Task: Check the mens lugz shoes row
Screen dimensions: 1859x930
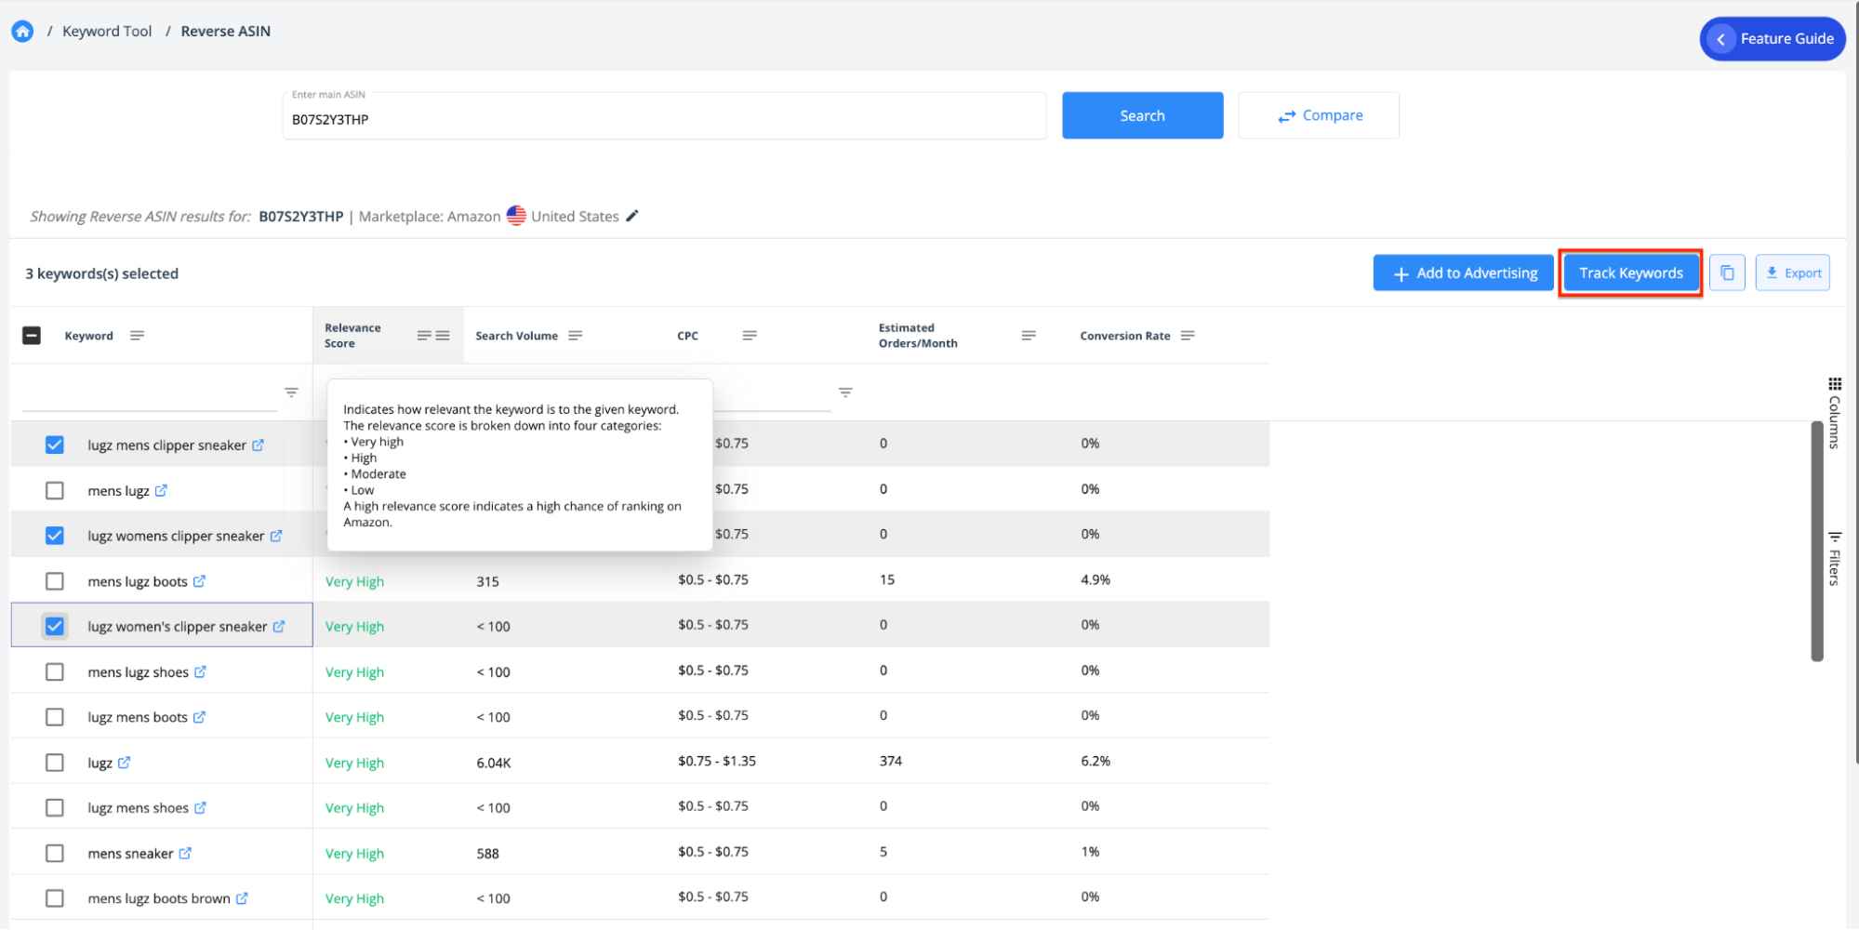Action: (x=55, y=671)
